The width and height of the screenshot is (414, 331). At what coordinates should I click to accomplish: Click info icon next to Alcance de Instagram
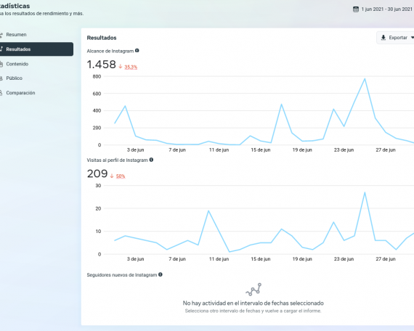pos(137,50)
